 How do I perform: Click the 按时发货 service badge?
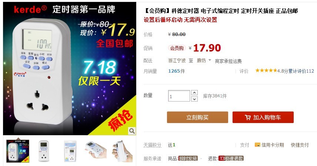pos(188,159)
